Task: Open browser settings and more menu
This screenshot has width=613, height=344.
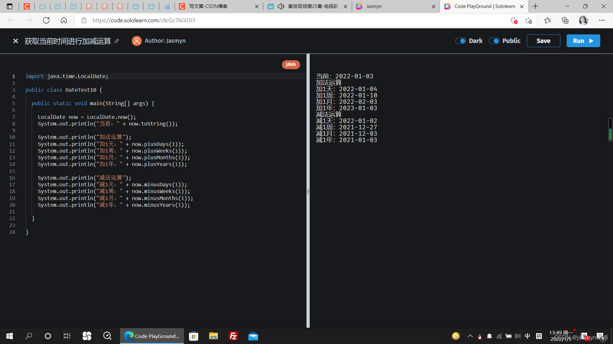Action: click(x=602, y=20)
